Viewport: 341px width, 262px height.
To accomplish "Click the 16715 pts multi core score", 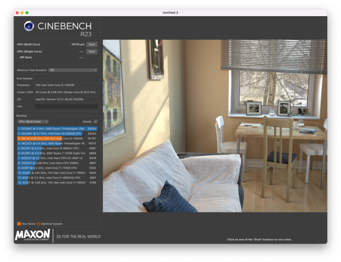I will tap(78, 44).
